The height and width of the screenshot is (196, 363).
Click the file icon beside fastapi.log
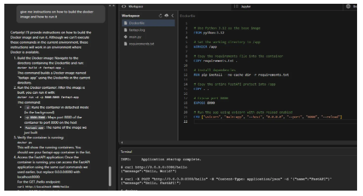[x=125, y=30]
